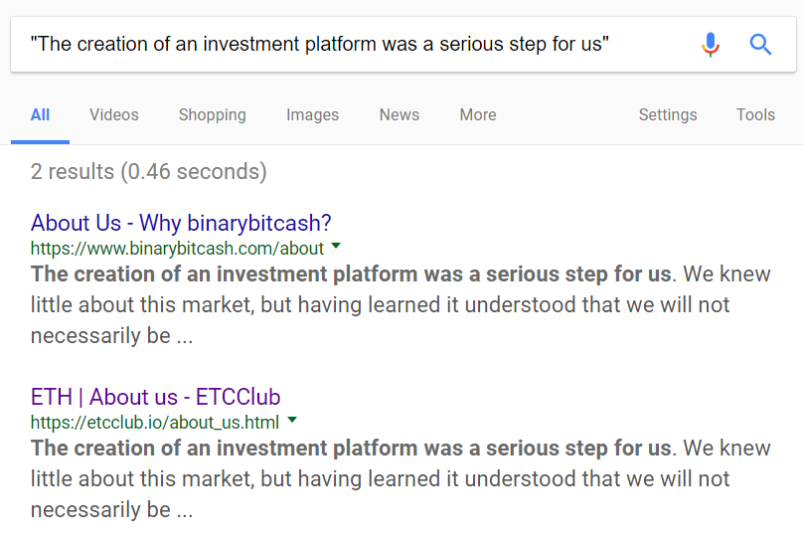The image size is (804, 544).
Task: Click the ETCClub result snippet text
Action: coord(400,478)
